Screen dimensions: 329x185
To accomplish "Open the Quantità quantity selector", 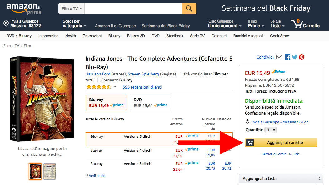I will tap(271, 130).
